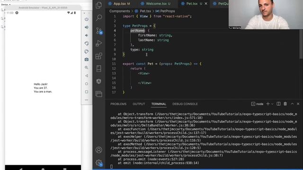The image size is (303, 170).
Task: Switch to the App.tsx tab
Action: [x=119, y=3]
